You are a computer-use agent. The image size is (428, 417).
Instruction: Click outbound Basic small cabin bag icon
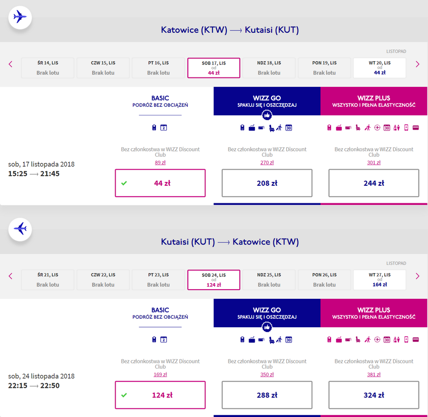[x=154, y=128]
